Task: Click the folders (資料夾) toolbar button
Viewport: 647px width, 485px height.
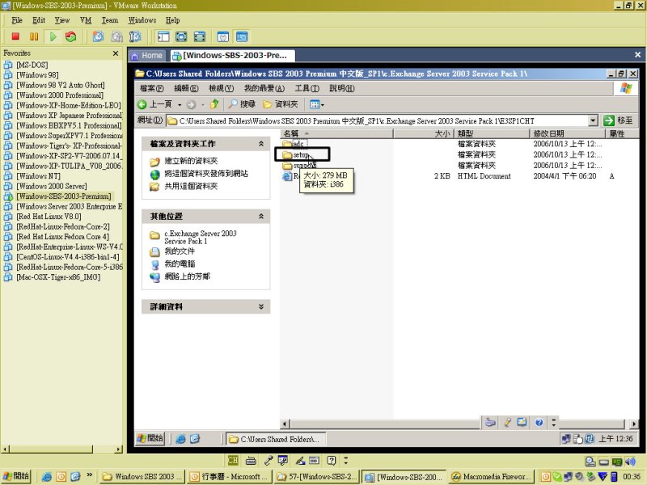Action: point(281,104)
